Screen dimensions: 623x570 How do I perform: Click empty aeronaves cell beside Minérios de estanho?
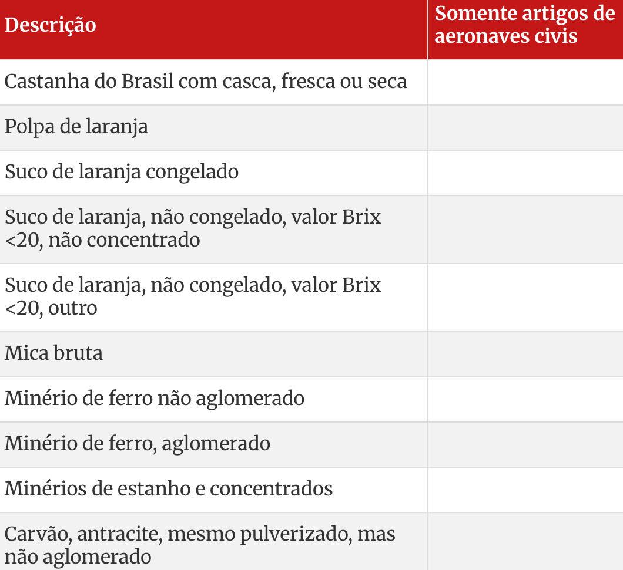tap(525, 489)
